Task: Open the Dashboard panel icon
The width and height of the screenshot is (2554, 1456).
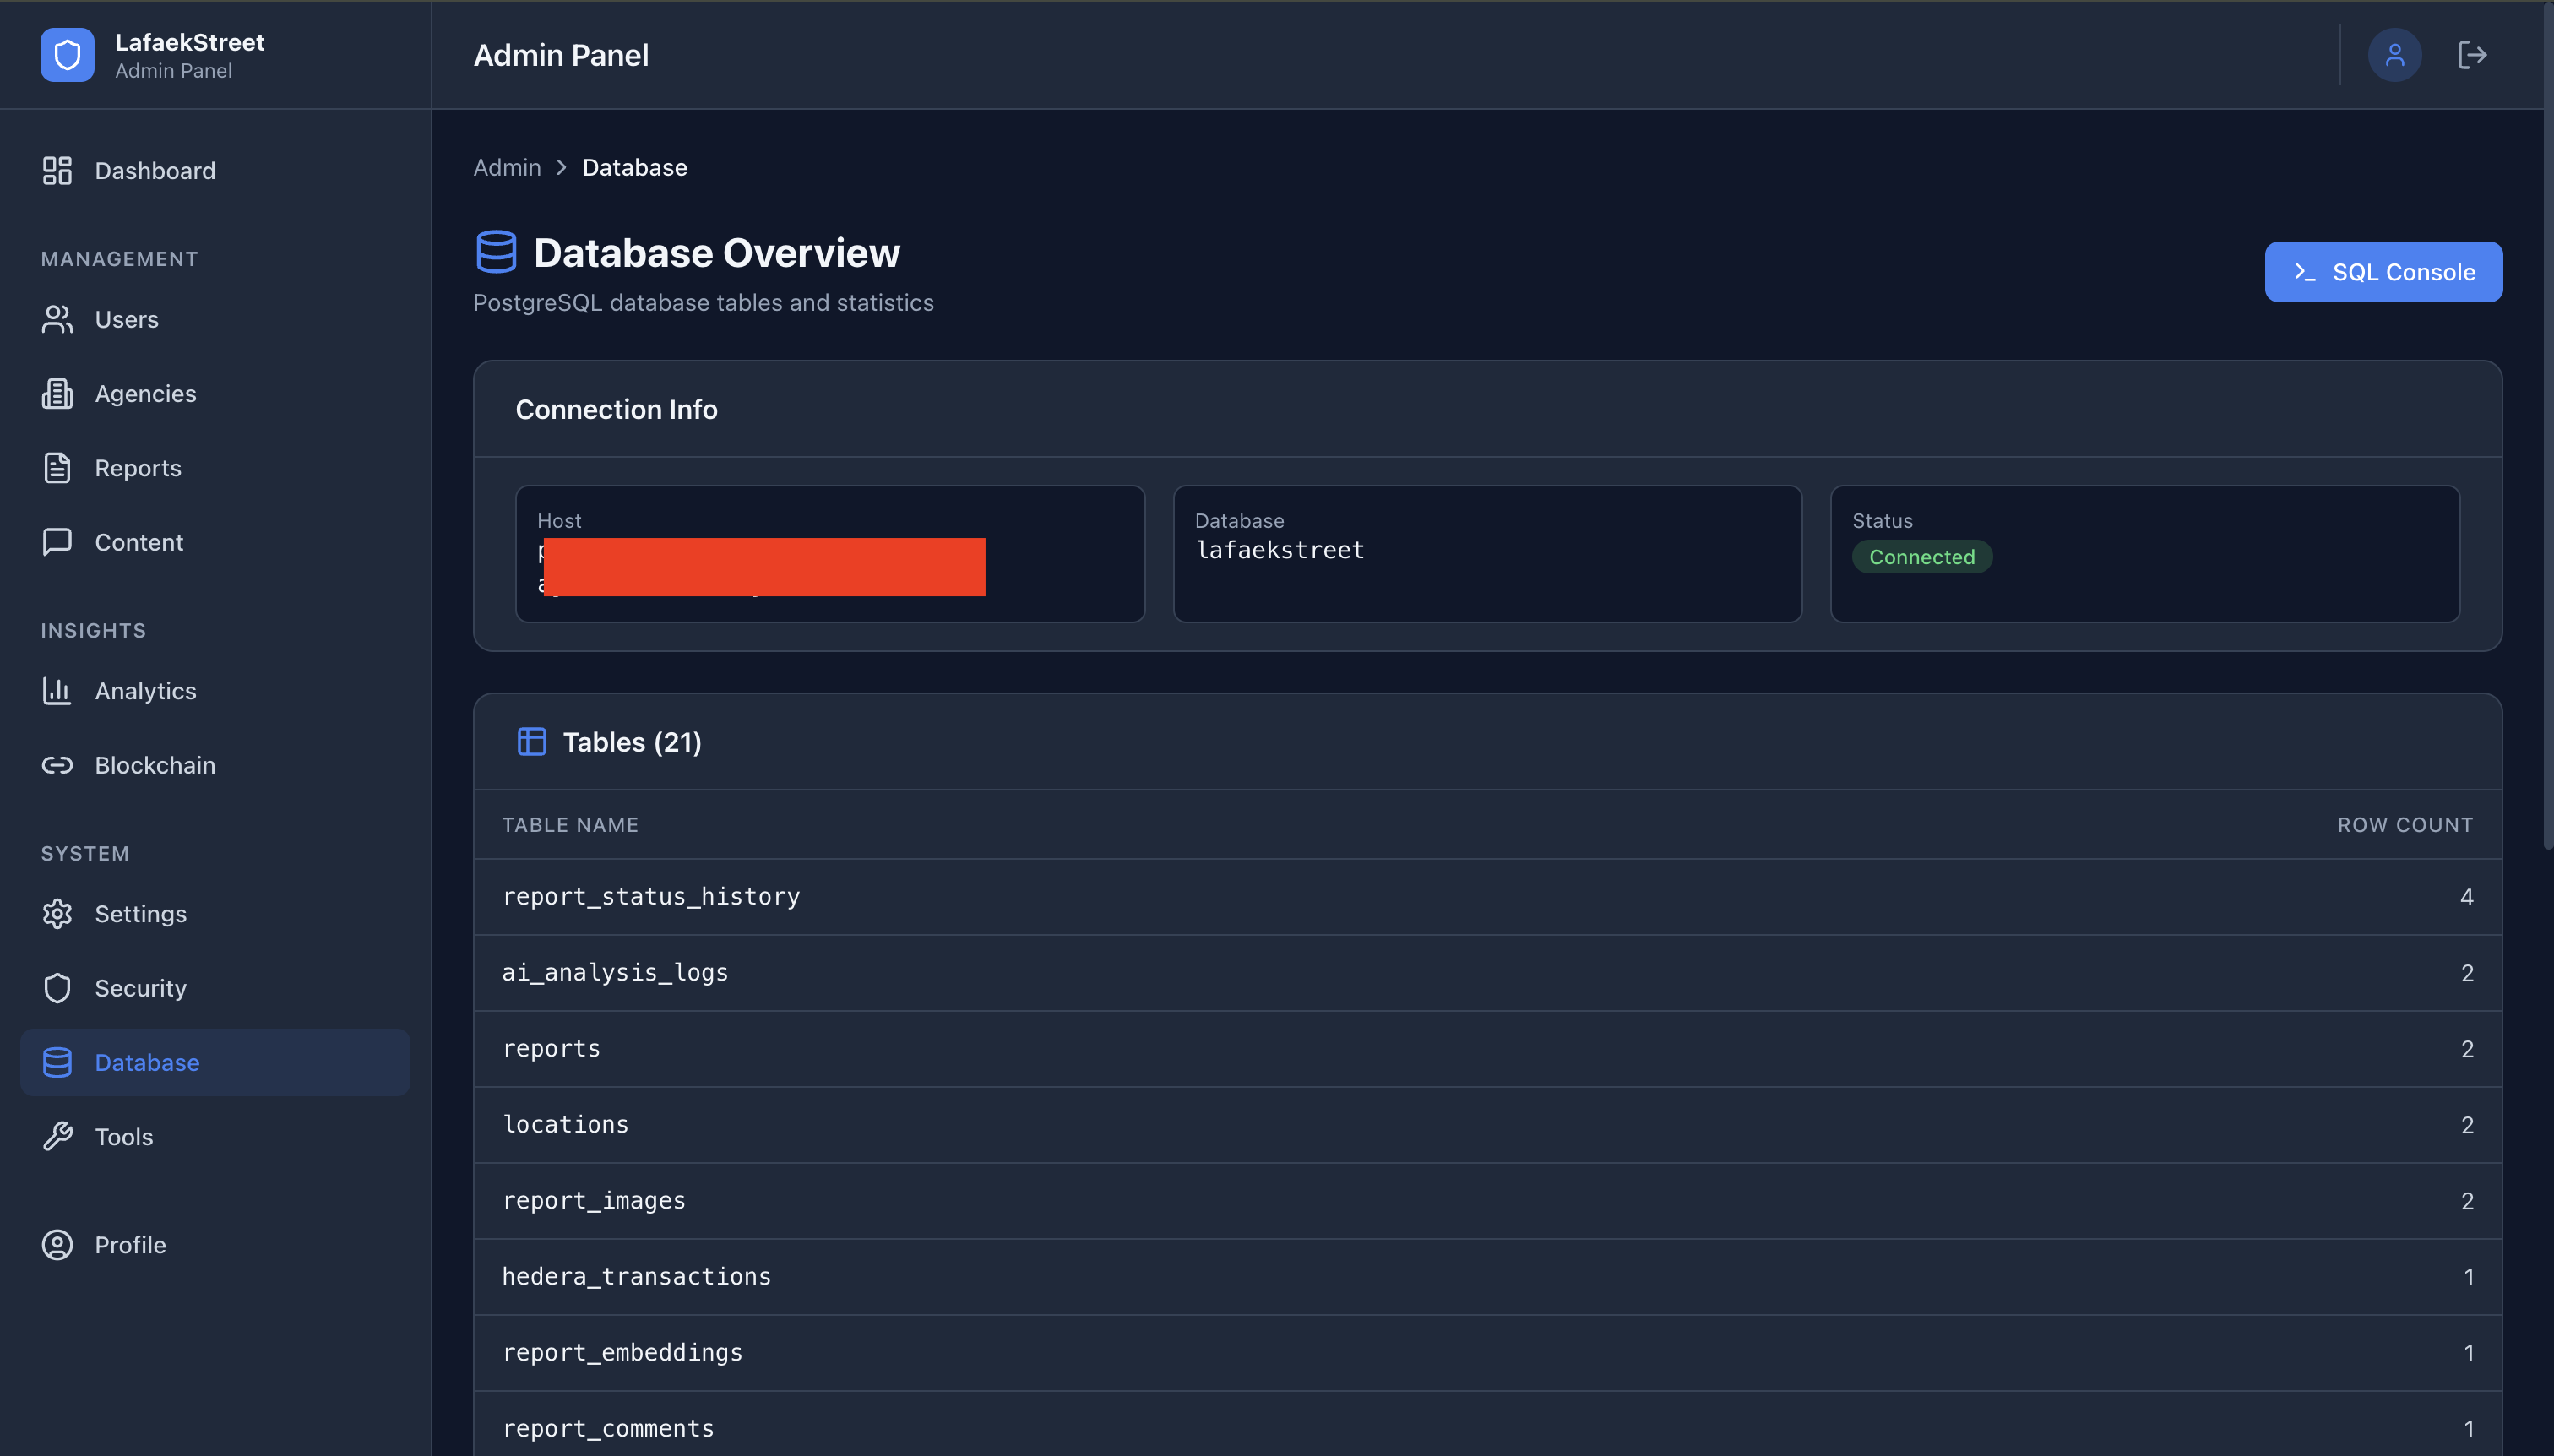Action: 57,170
